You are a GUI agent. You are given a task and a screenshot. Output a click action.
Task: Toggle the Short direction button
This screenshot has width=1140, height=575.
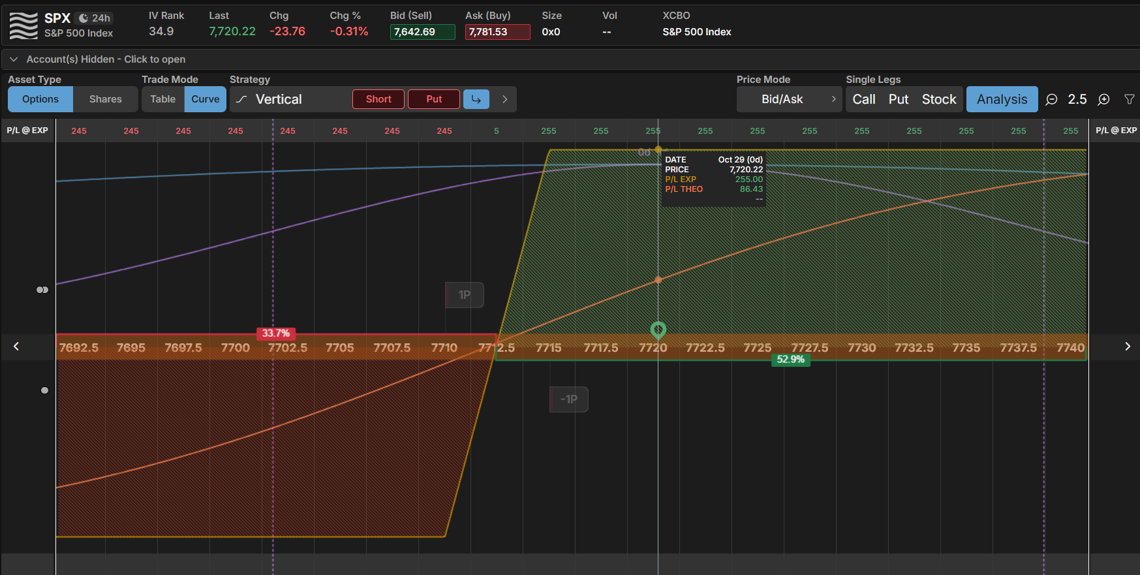point(378,99)
